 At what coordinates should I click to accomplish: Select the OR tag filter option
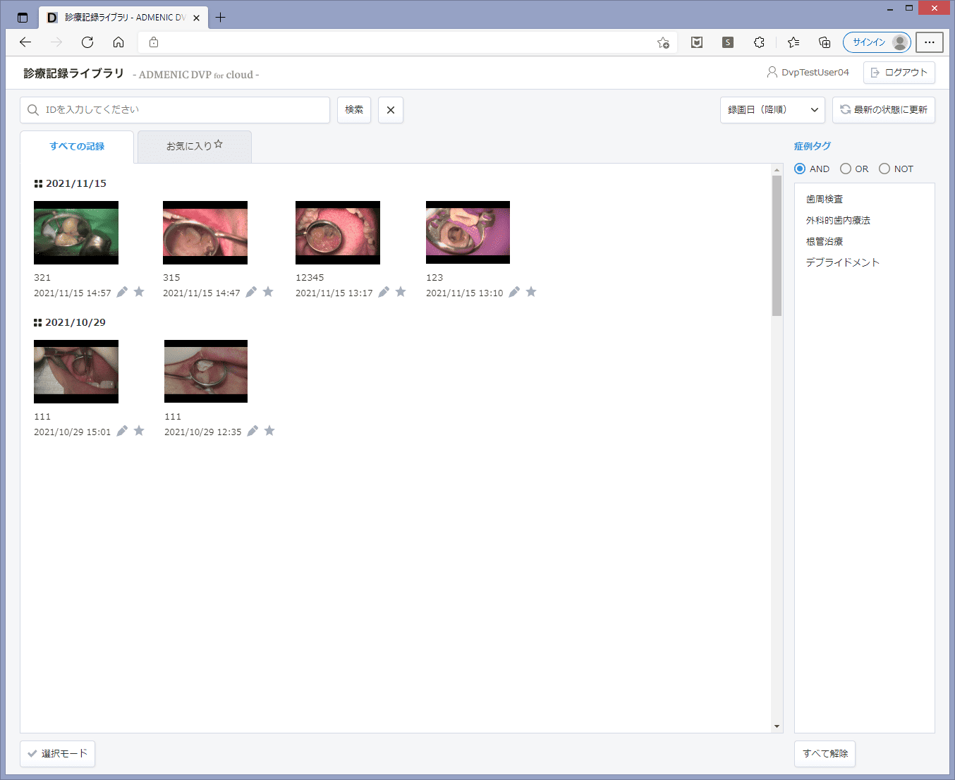click(x=846, y=169)
